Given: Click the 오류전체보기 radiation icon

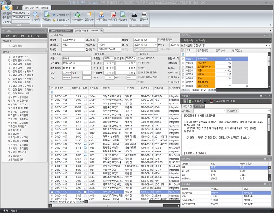Looking at the screenshot, I should pos(54,20).
